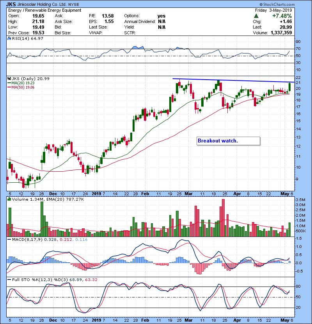
Task: Click the MACD histogram value 0.116
Action: click(82, 240)
